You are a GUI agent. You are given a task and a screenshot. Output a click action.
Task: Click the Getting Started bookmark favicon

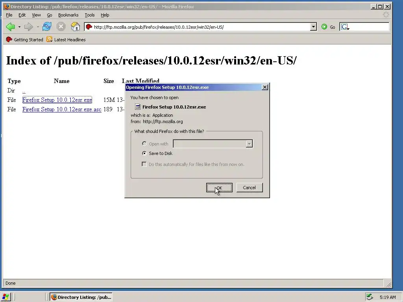point(9,39)
